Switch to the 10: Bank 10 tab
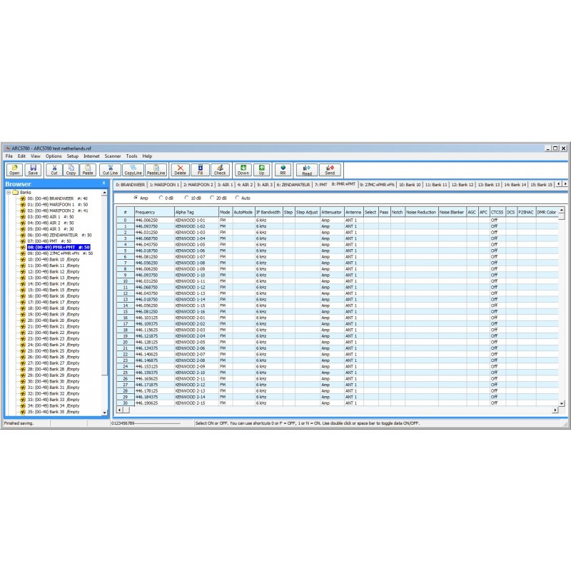 tap(410, 185)
